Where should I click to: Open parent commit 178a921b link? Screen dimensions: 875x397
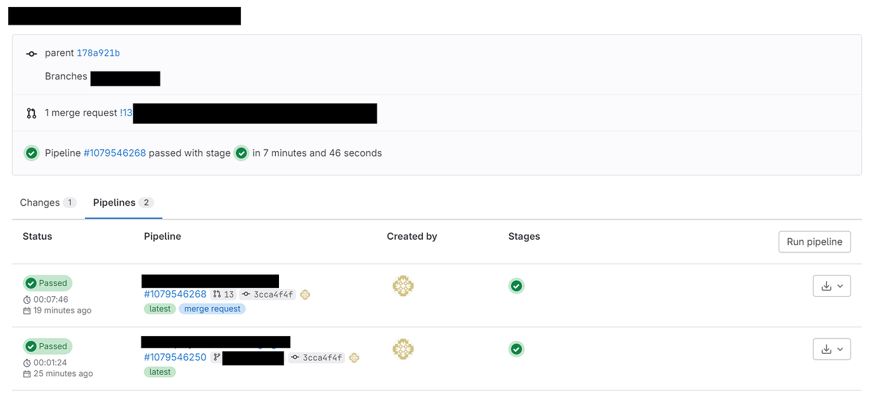pos(98,53)
